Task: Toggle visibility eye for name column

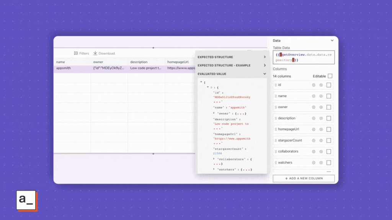Action: (x=321, y=96)
